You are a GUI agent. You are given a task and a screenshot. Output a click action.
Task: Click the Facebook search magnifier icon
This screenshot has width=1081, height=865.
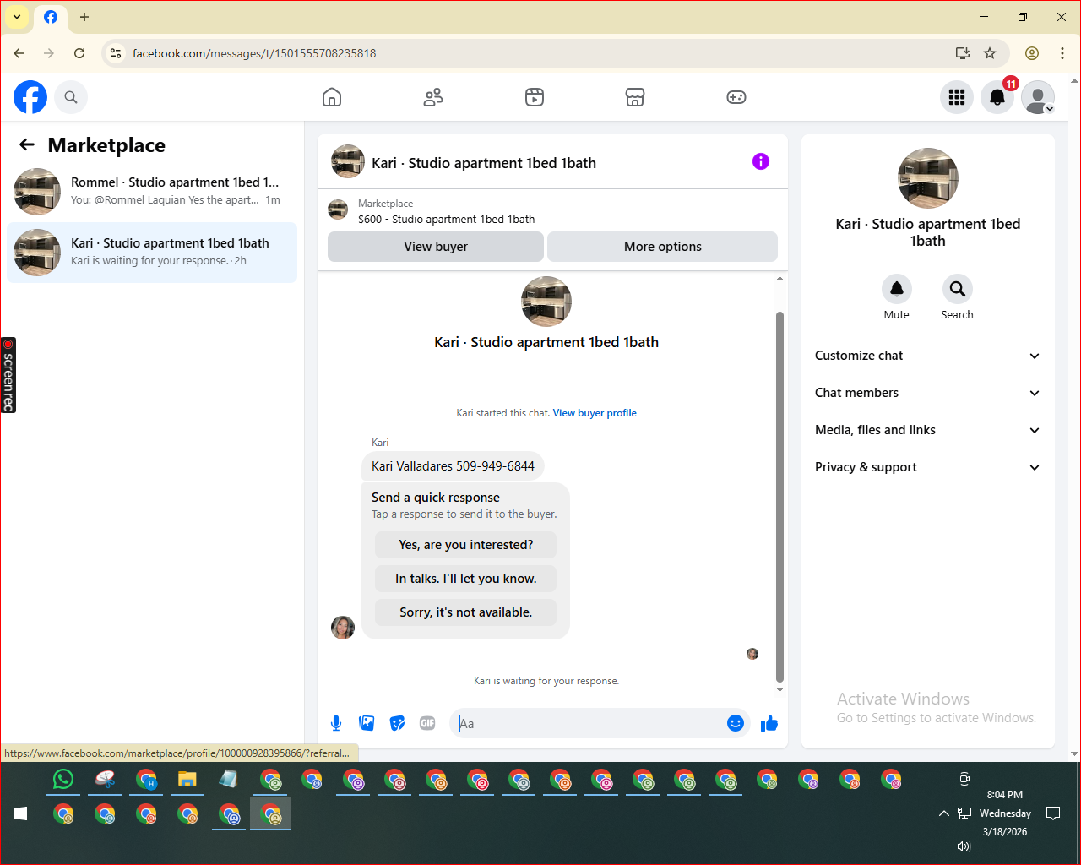[71, 97]
